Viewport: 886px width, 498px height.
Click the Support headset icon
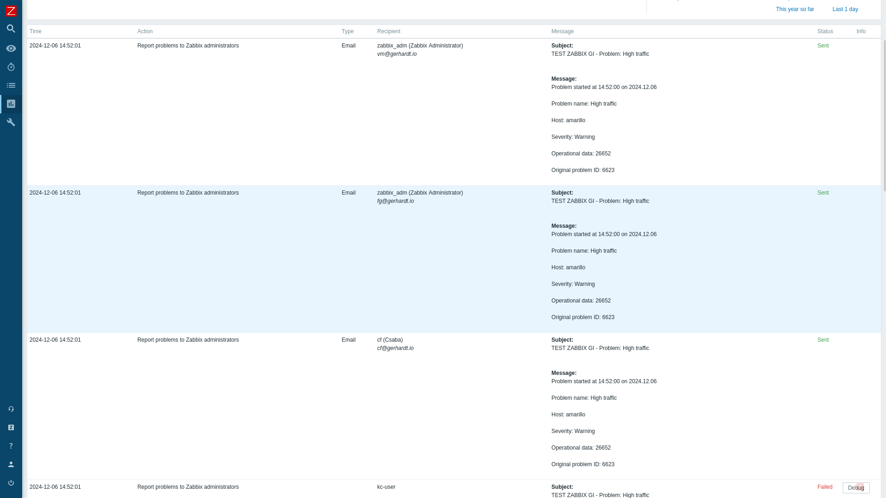coord(11,409)
